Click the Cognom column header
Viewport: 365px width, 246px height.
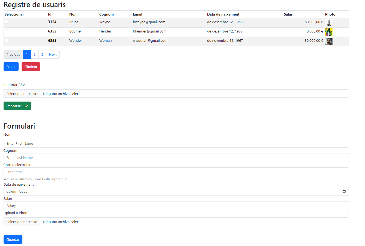click(115, 14)
